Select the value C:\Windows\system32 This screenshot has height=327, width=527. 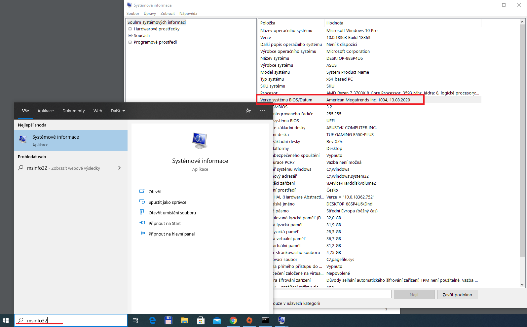tap(348, 176)
